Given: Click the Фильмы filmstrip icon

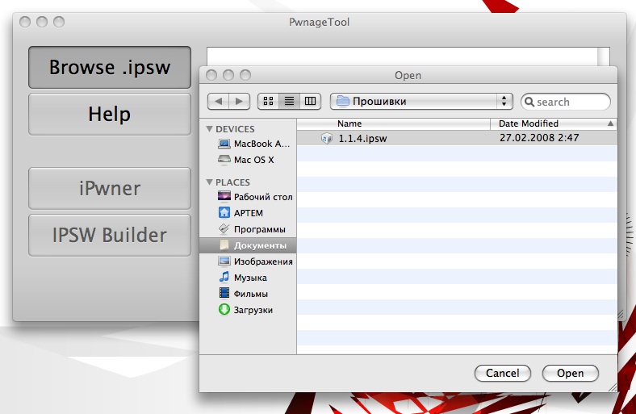Looking at the screenshot, I should coord(224,293).
